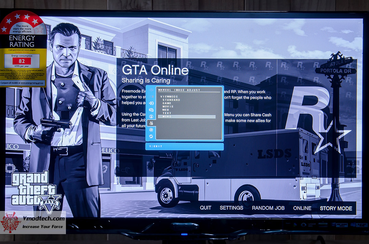This screenshot has width=369, height=244.
Task: Click the GTA Online heading
Action: coord(155,70)
